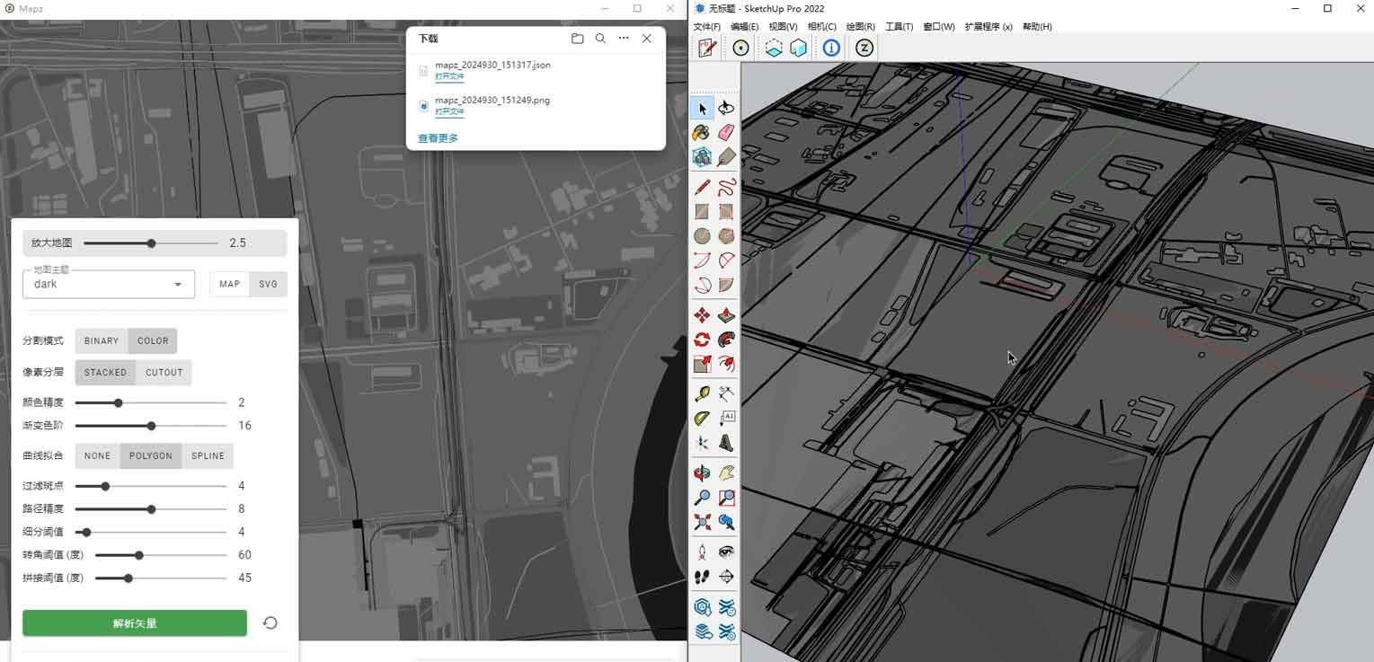The width and height of the screenshot is (1374, 662).
Task: Select the Circle drawing tool
Action: click(x=702, y=236)
